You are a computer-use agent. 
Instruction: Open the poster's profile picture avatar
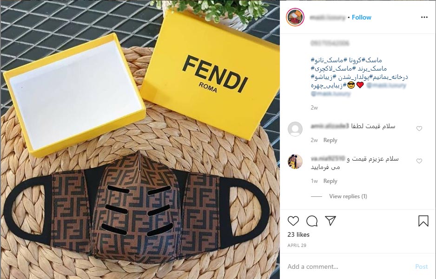pyautogui.click(x=295, y=17)
